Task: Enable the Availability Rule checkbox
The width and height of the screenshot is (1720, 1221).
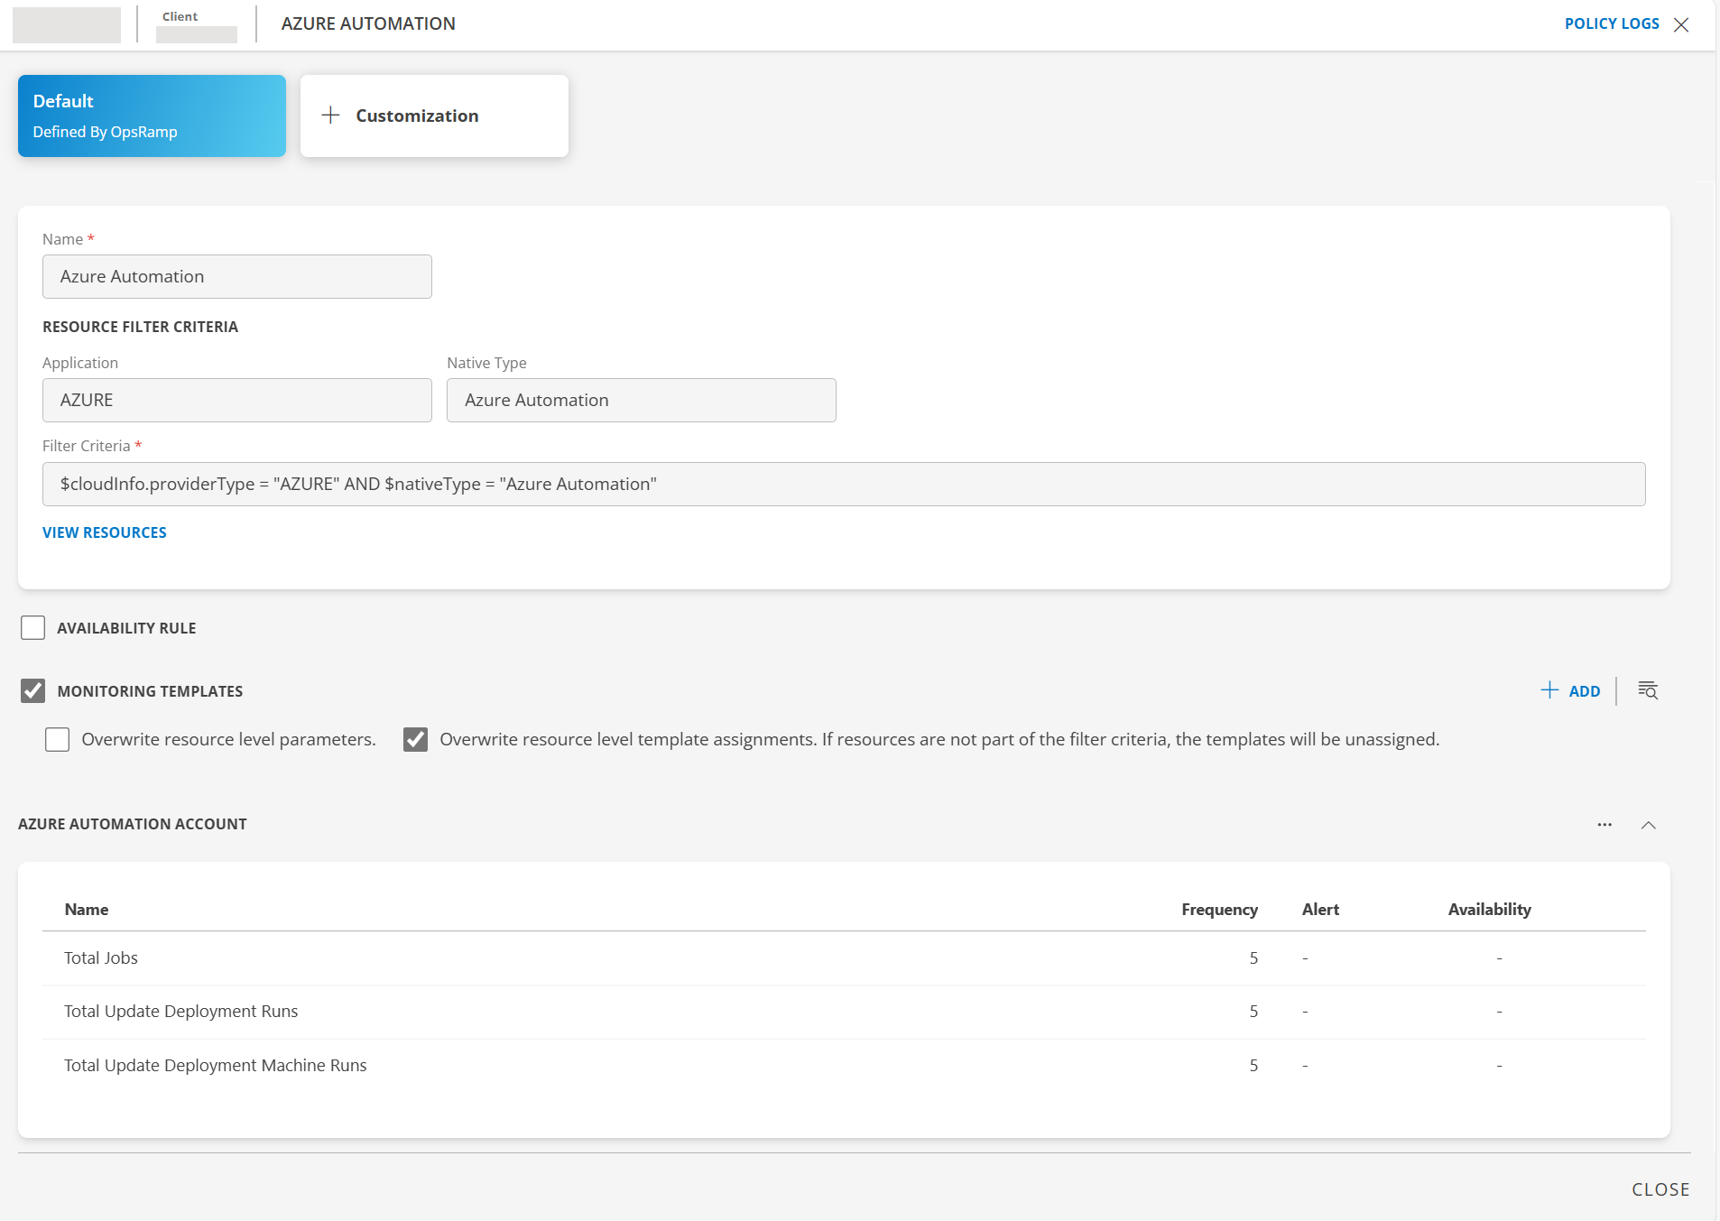Action: pos(33,628)
